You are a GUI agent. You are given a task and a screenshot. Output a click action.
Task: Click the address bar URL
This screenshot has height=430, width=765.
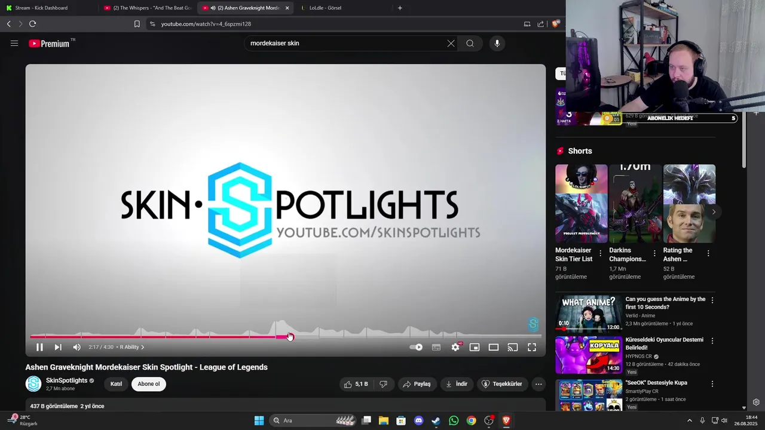tap(206, 24)
